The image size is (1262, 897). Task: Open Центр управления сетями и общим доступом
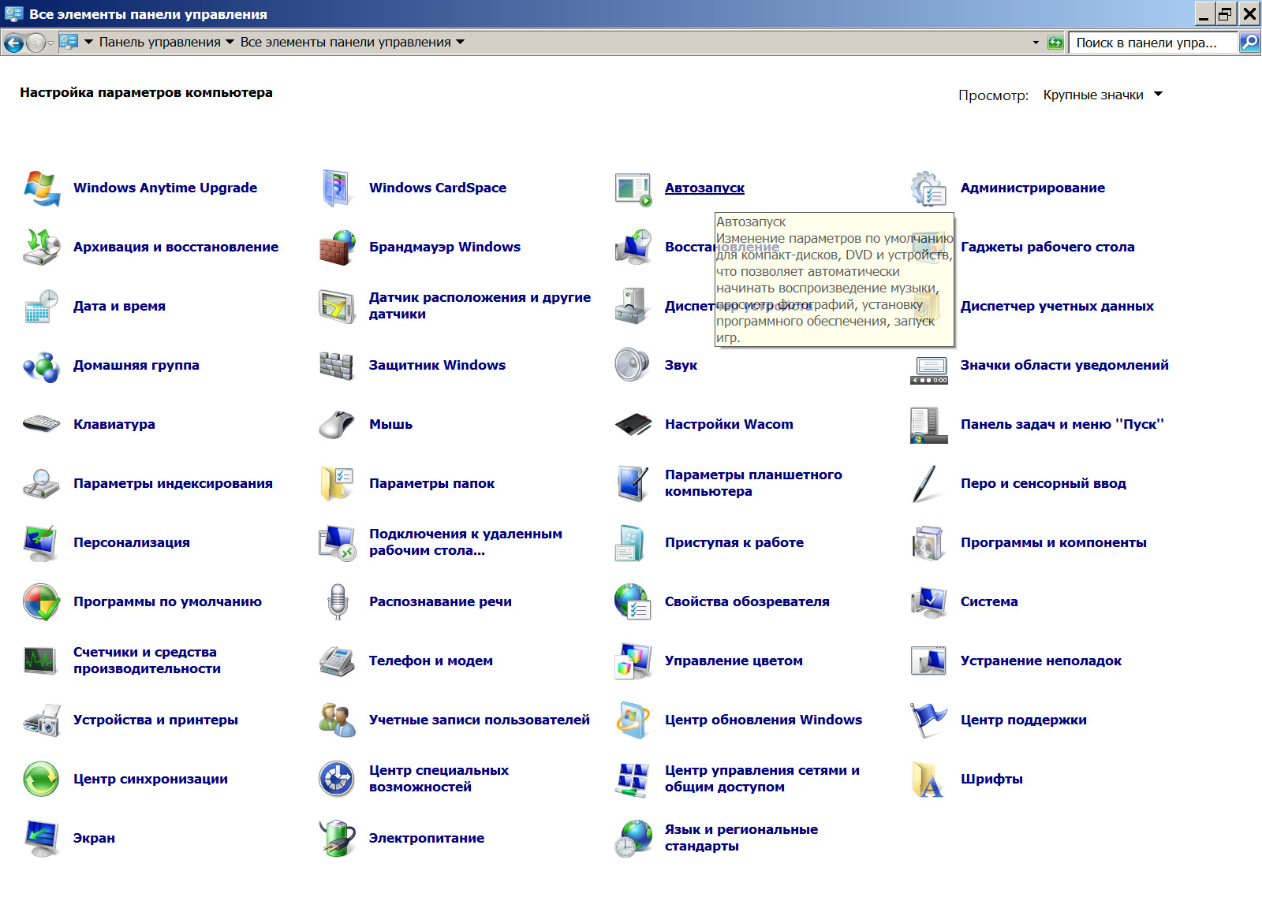coord(762,780)
